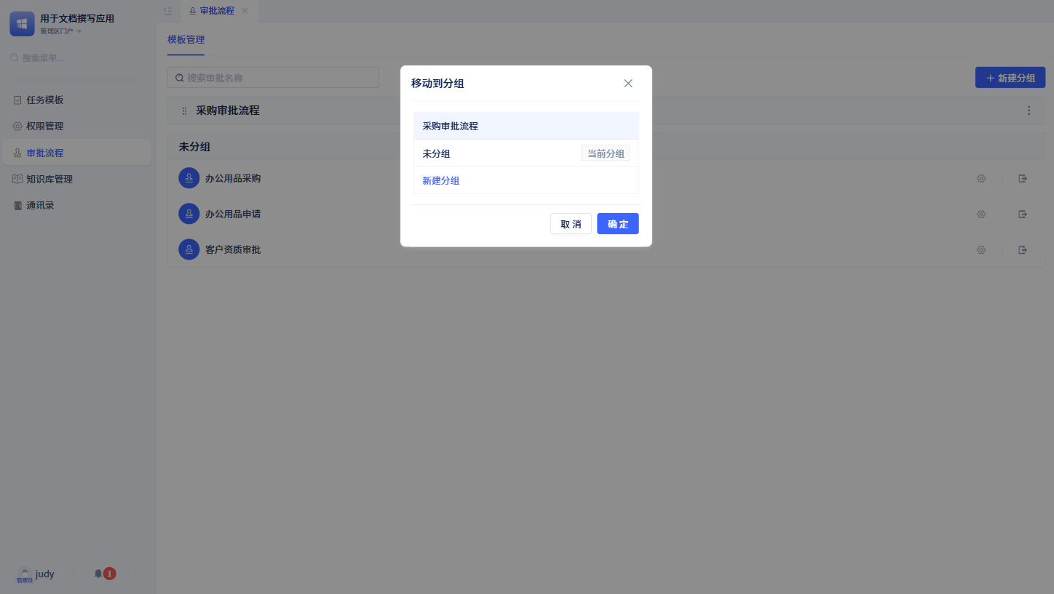Screen dimensions: 1054x594
Task: Open settings gear for 客户资质审批
Action: [x=981, y=249]
